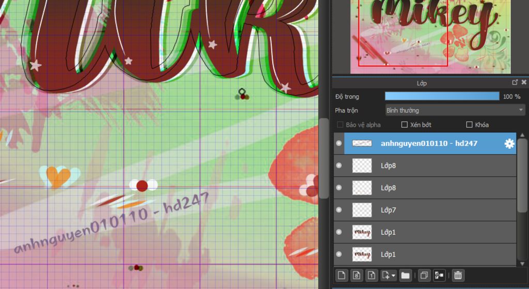Click mikey thumbnail of Lớp1 below Lớp7
This screenshot has height=289, width=529.
(362, 232)
